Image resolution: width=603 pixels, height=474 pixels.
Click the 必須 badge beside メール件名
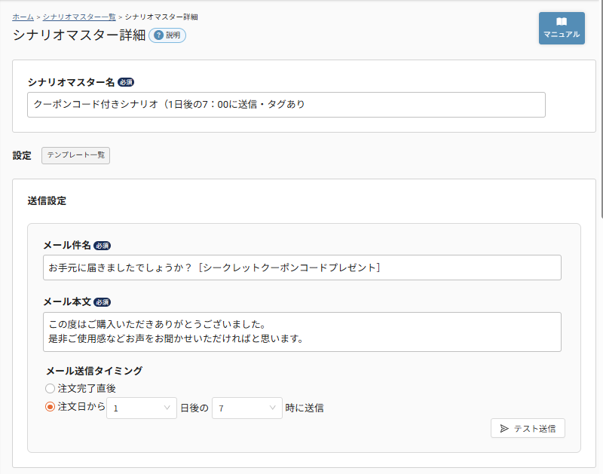103,246
